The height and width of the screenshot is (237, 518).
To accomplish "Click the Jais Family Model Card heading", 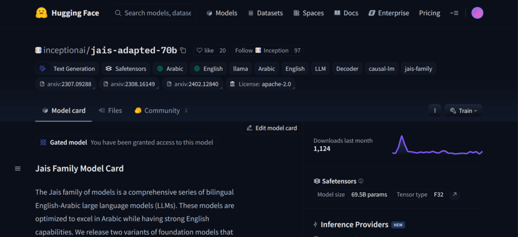I will point(79,169).
